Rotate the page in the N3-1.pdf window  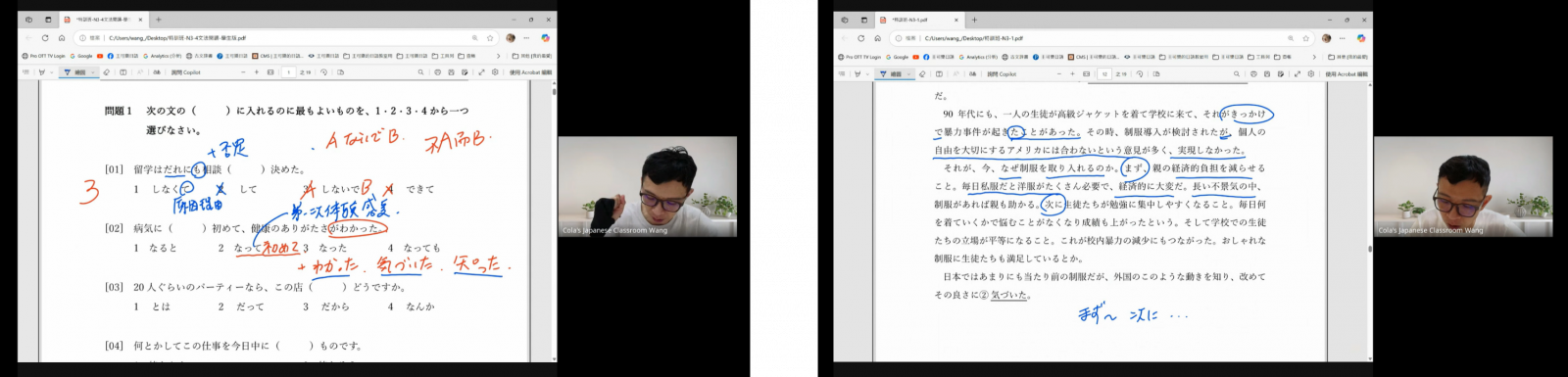pyautogui.click(x=1139, y=73)
